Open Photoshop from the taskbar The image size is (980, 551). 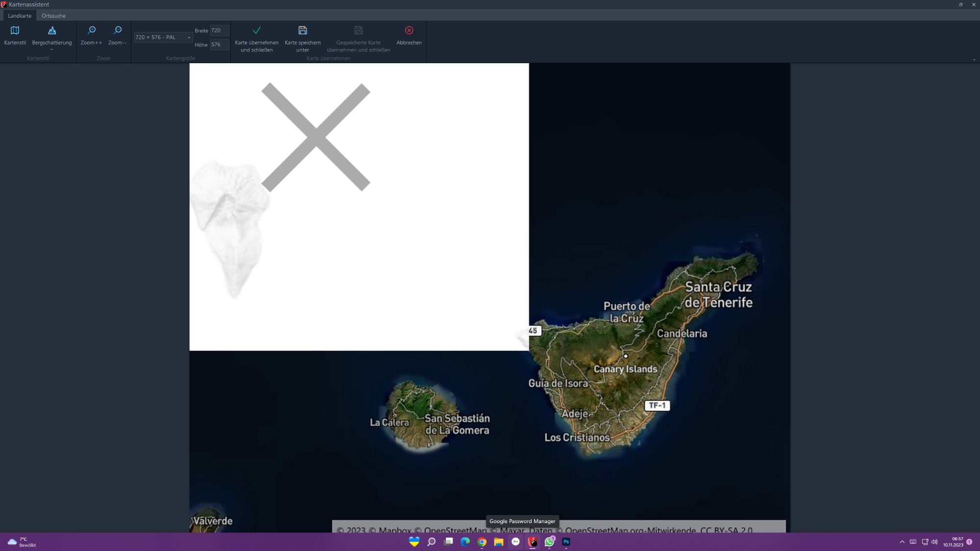[x=566, y=542]
